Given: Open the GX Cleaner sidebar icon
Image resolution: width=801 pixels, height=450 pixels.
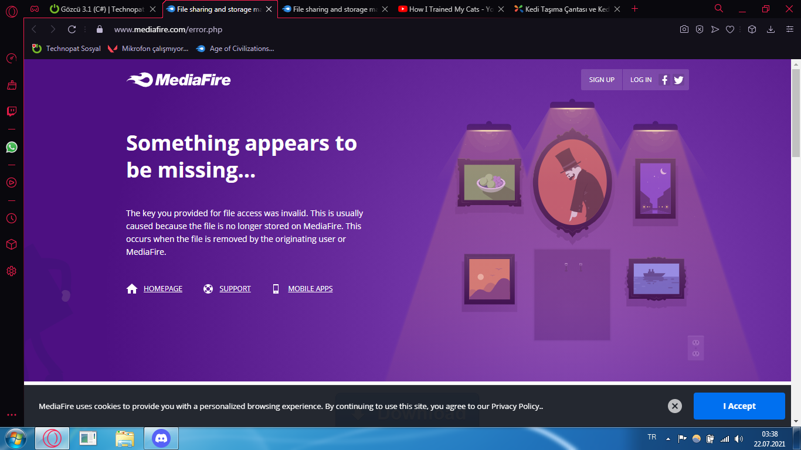Looking at the screenshot, I should (x=12, y=85).
